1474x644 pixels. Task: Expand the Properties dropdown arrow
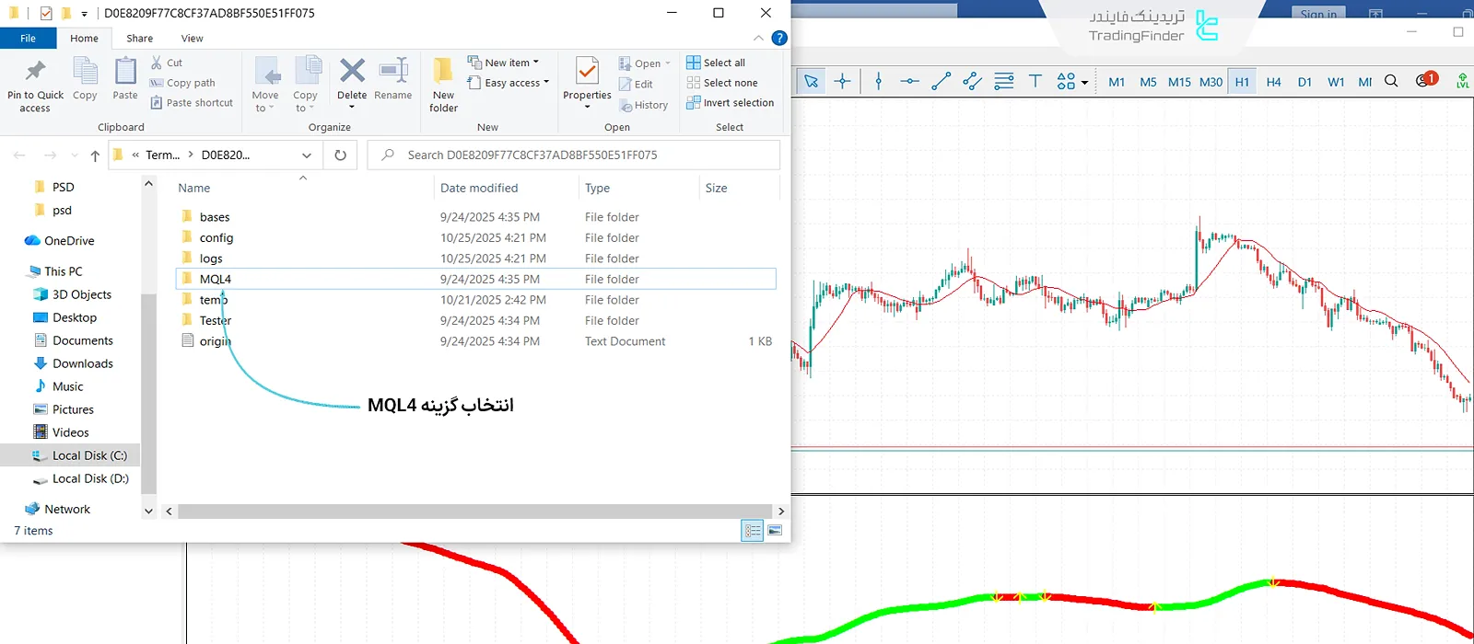[587, 107]
